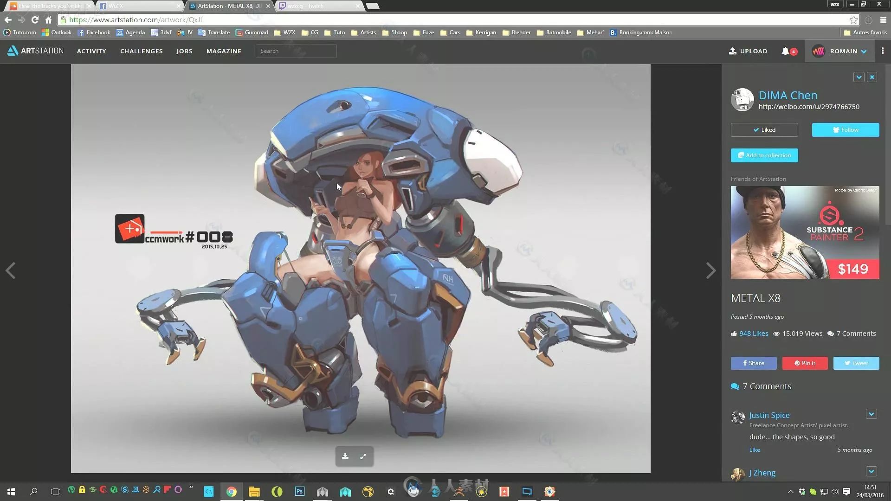Open the Gumroad bookmark

click(x=252, y=32)
